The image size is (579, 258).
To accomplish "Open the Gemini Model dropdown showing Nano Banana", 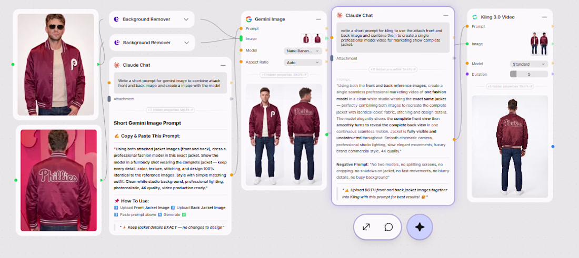I will click(303, 51).
